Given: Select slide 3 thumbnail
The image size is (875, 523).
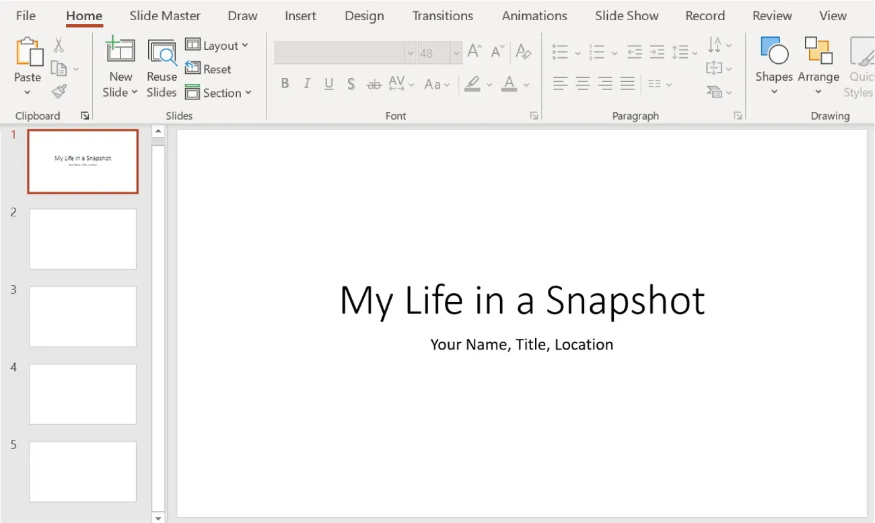Looking at the screenshot, I should (x=82, y=316).
